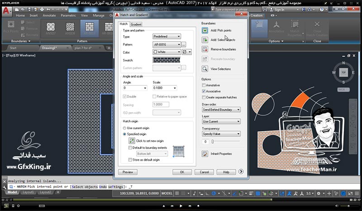The image size is (362, 211).
Task: Click the dialog Help button
Action: 226,172
